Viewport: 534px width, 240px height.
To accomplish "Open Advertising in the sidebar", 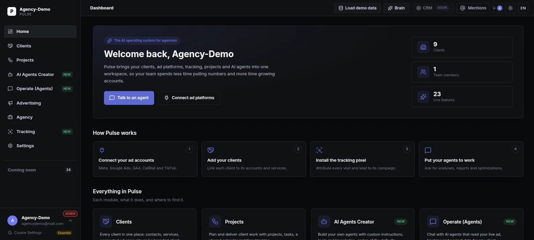I will click(x=40, y=103).
